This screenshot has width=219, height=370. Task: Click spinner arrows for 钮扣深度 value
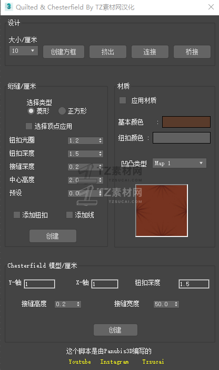coord(101,154)
